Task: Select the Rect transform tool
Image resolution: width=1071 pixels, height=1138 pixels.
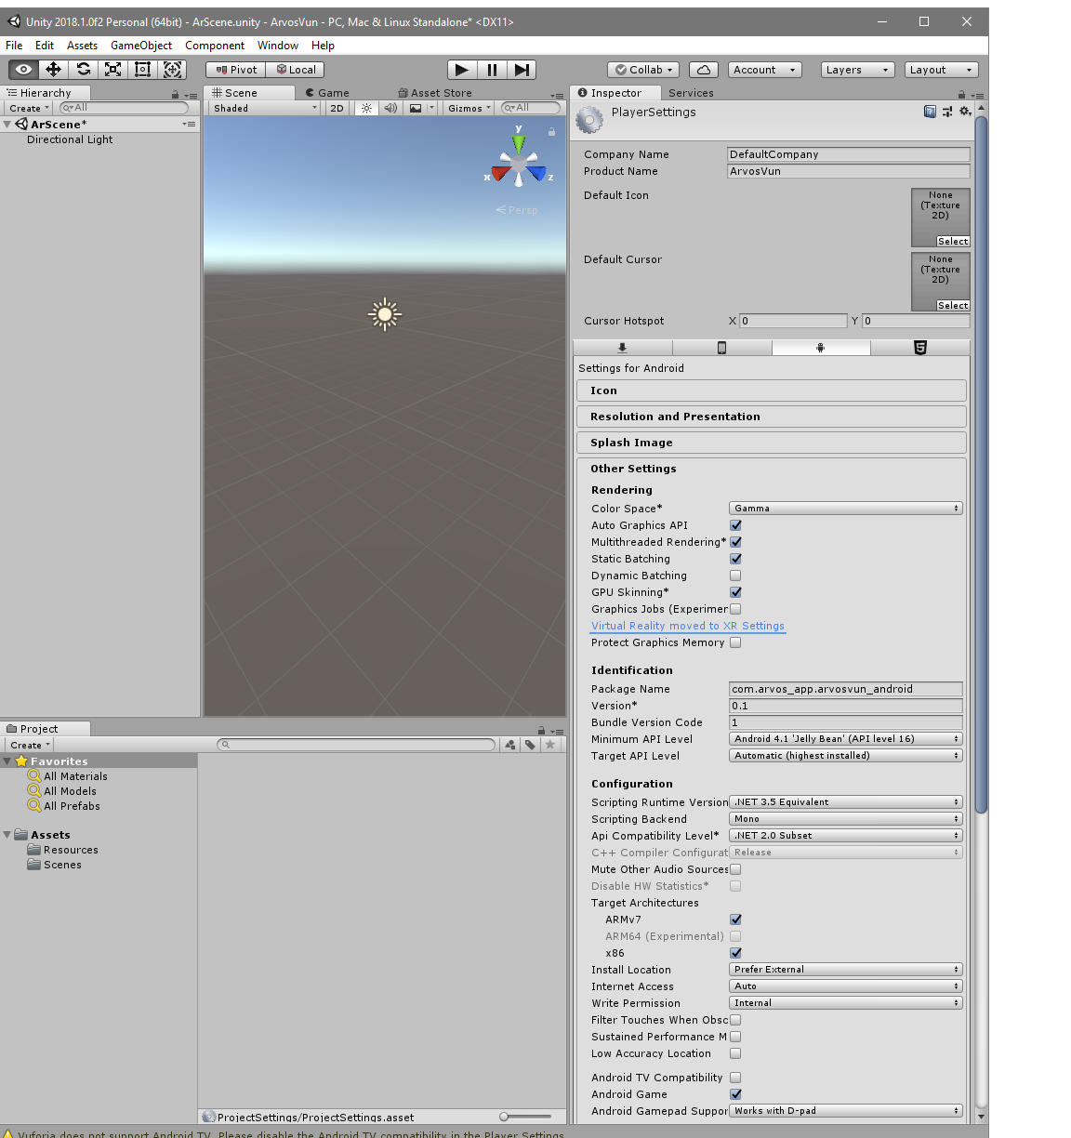Action: tap(142, 69)
